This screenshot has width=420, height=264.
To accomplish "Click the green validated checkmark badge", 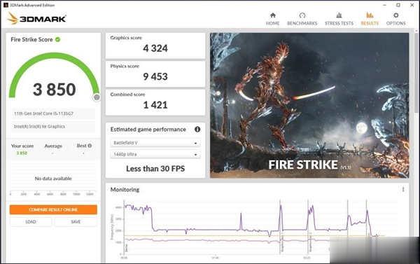I will [x=57, y=39].
